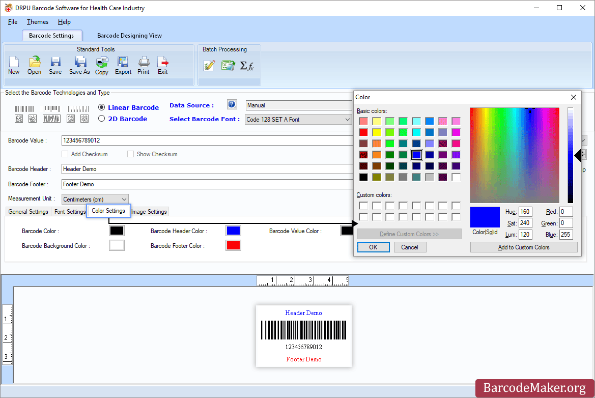Pick the white basic color swatch
The height and width of the screenshot is (398, 595).
coord(456,177)
